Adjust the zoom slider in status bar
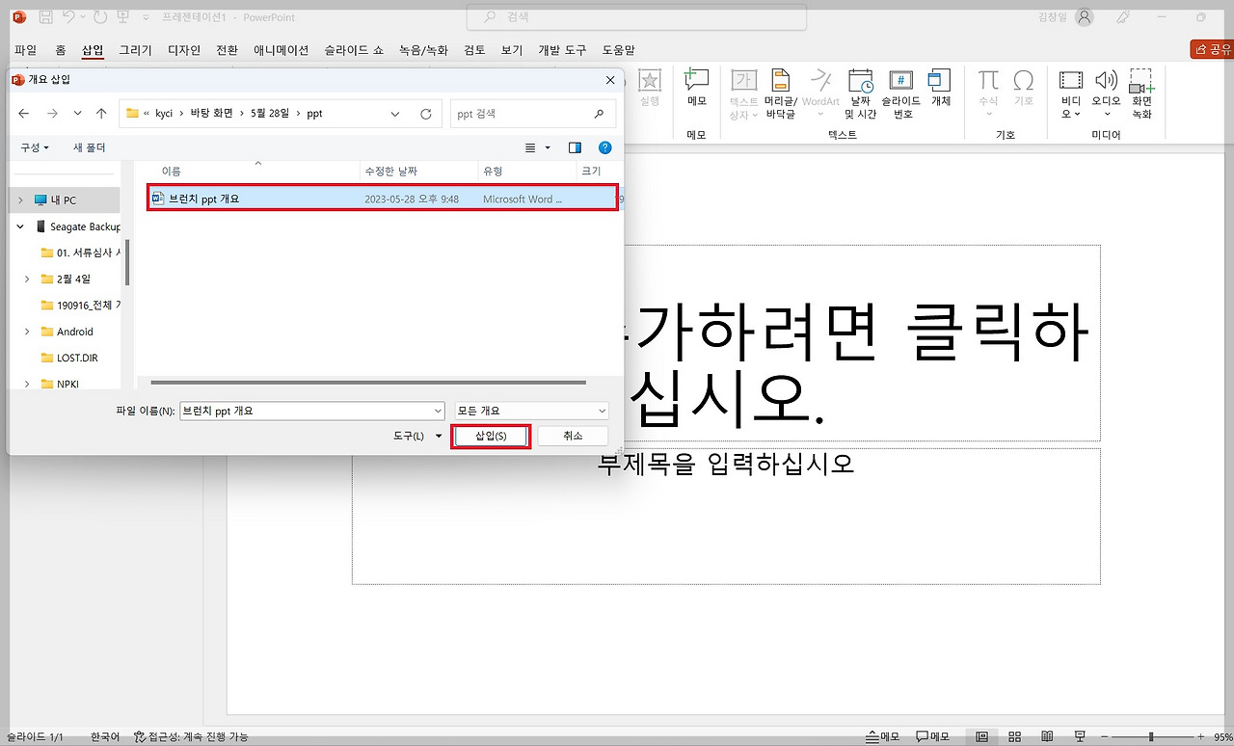This screenshot has height=746, width=1234. pyautogui.click(x=1153, y=736)
